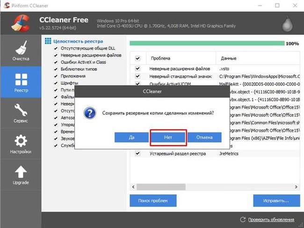Click Отмена in the dialog
This screenshot has width=304, height=228.
204,138
